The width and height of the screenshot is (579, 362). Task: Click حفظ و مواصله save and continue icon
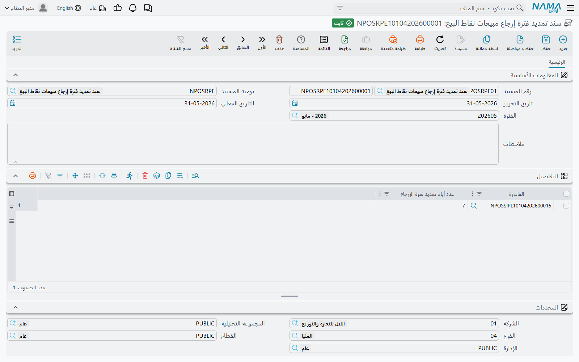[x=520, y=39]
